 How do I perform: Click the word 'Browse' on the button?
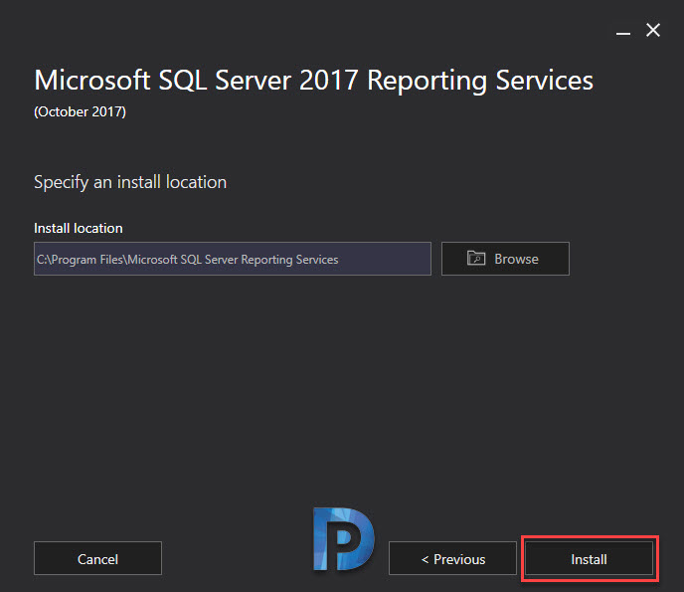tap(517, 259)
